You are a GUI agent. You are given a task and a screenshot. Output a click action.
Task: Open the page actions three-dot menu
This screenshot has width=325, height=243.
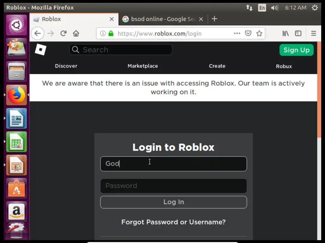tap(237, 33)
